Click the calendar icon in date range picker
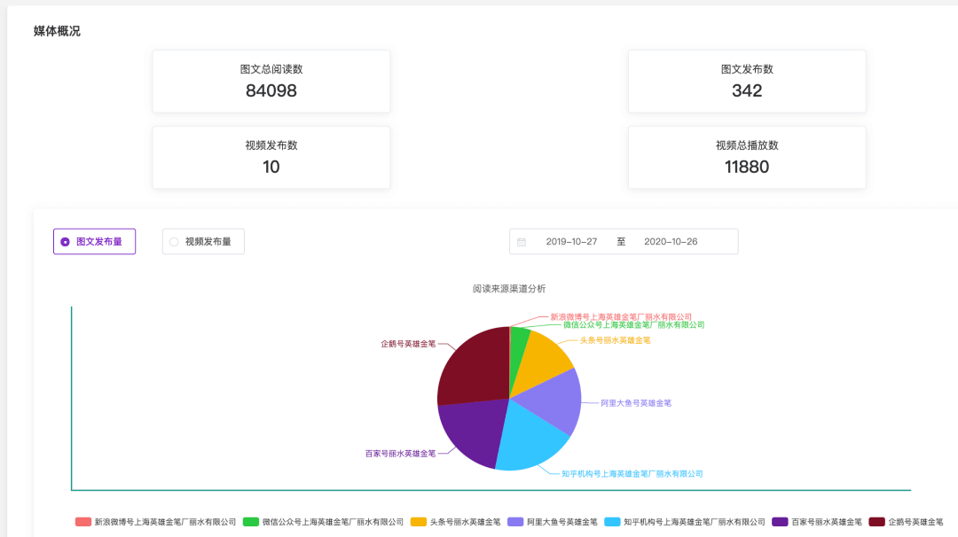This screenshot has width=958, height=537. (x=522, y=242)
